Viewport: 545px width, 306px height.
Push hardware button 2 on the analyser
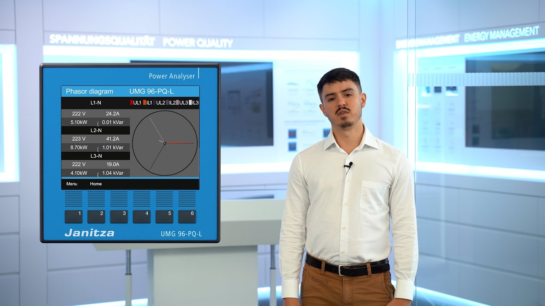click(96, 216)
